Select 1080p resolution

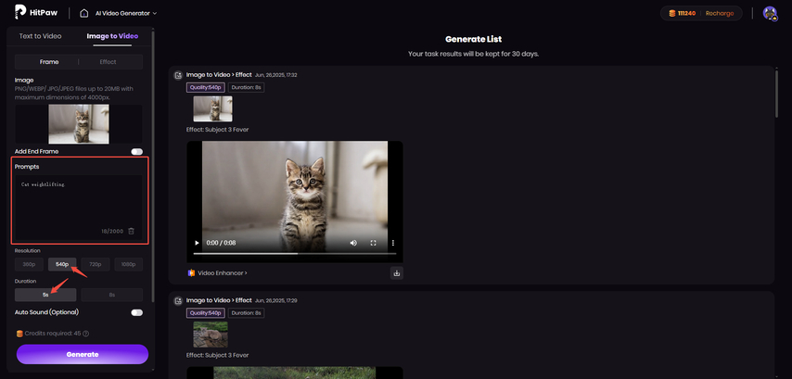click(x=128, y=264)
